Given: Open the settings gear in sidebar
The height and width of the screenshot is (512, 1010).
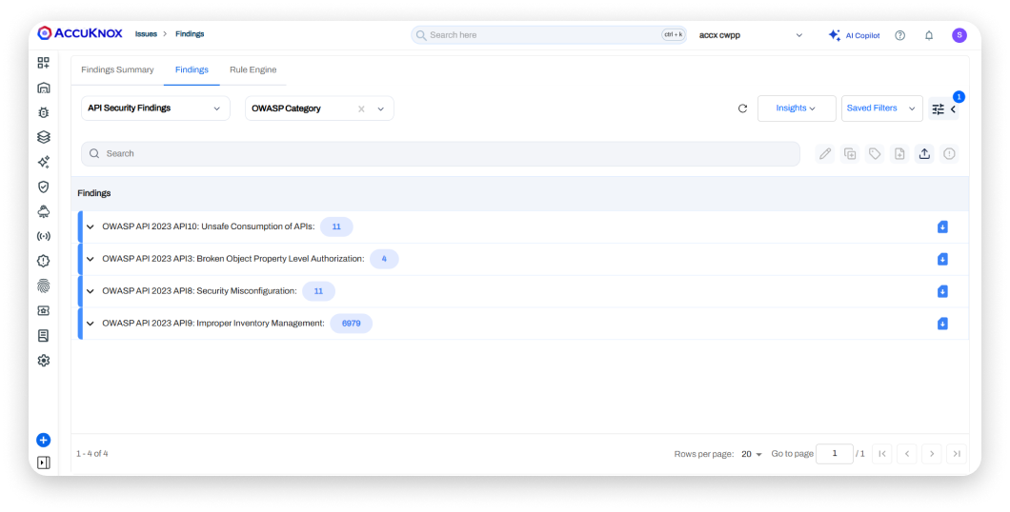Looking at the screenshot, I should point(43,360).
